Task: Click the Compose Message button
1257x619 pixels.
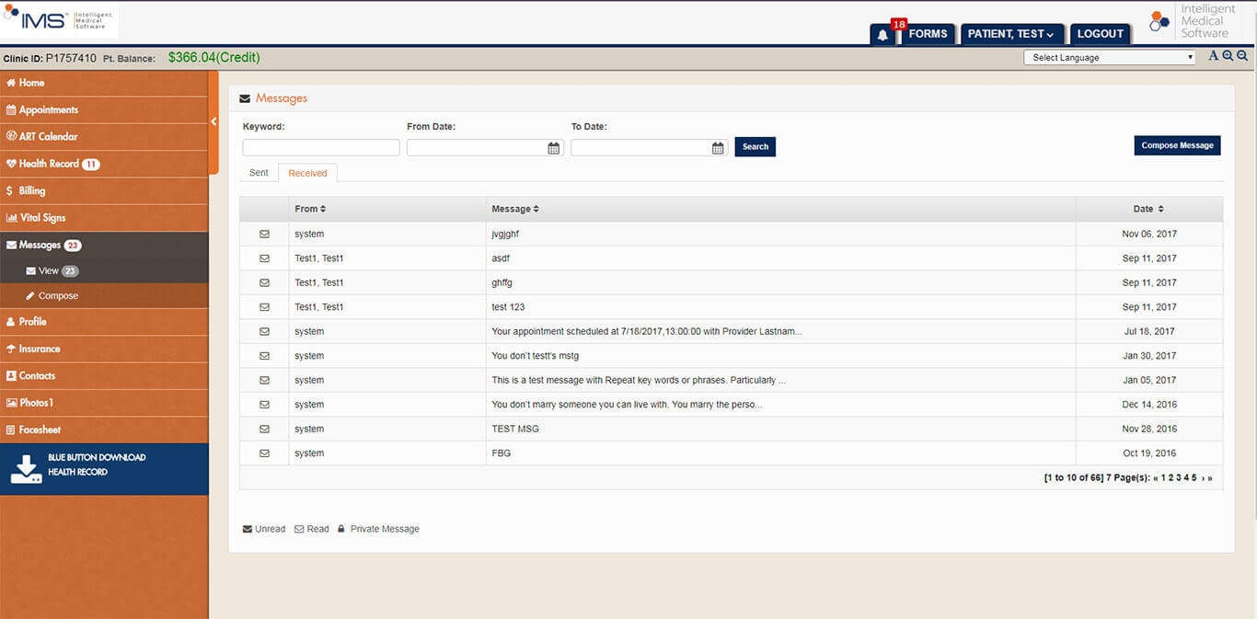Action: click(x=1177, y=144)
